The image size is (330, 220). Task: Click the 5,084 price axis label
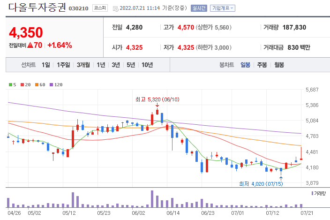point(312,121)
